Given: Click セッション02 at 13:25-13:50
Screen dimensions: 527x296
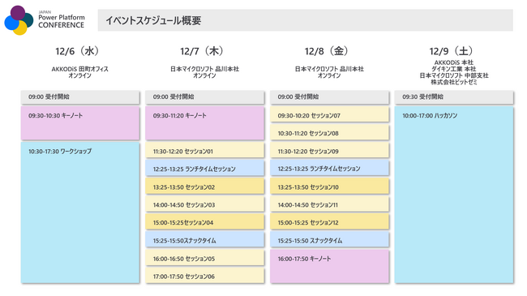Looking at the screenshot, I should point(204,187).
